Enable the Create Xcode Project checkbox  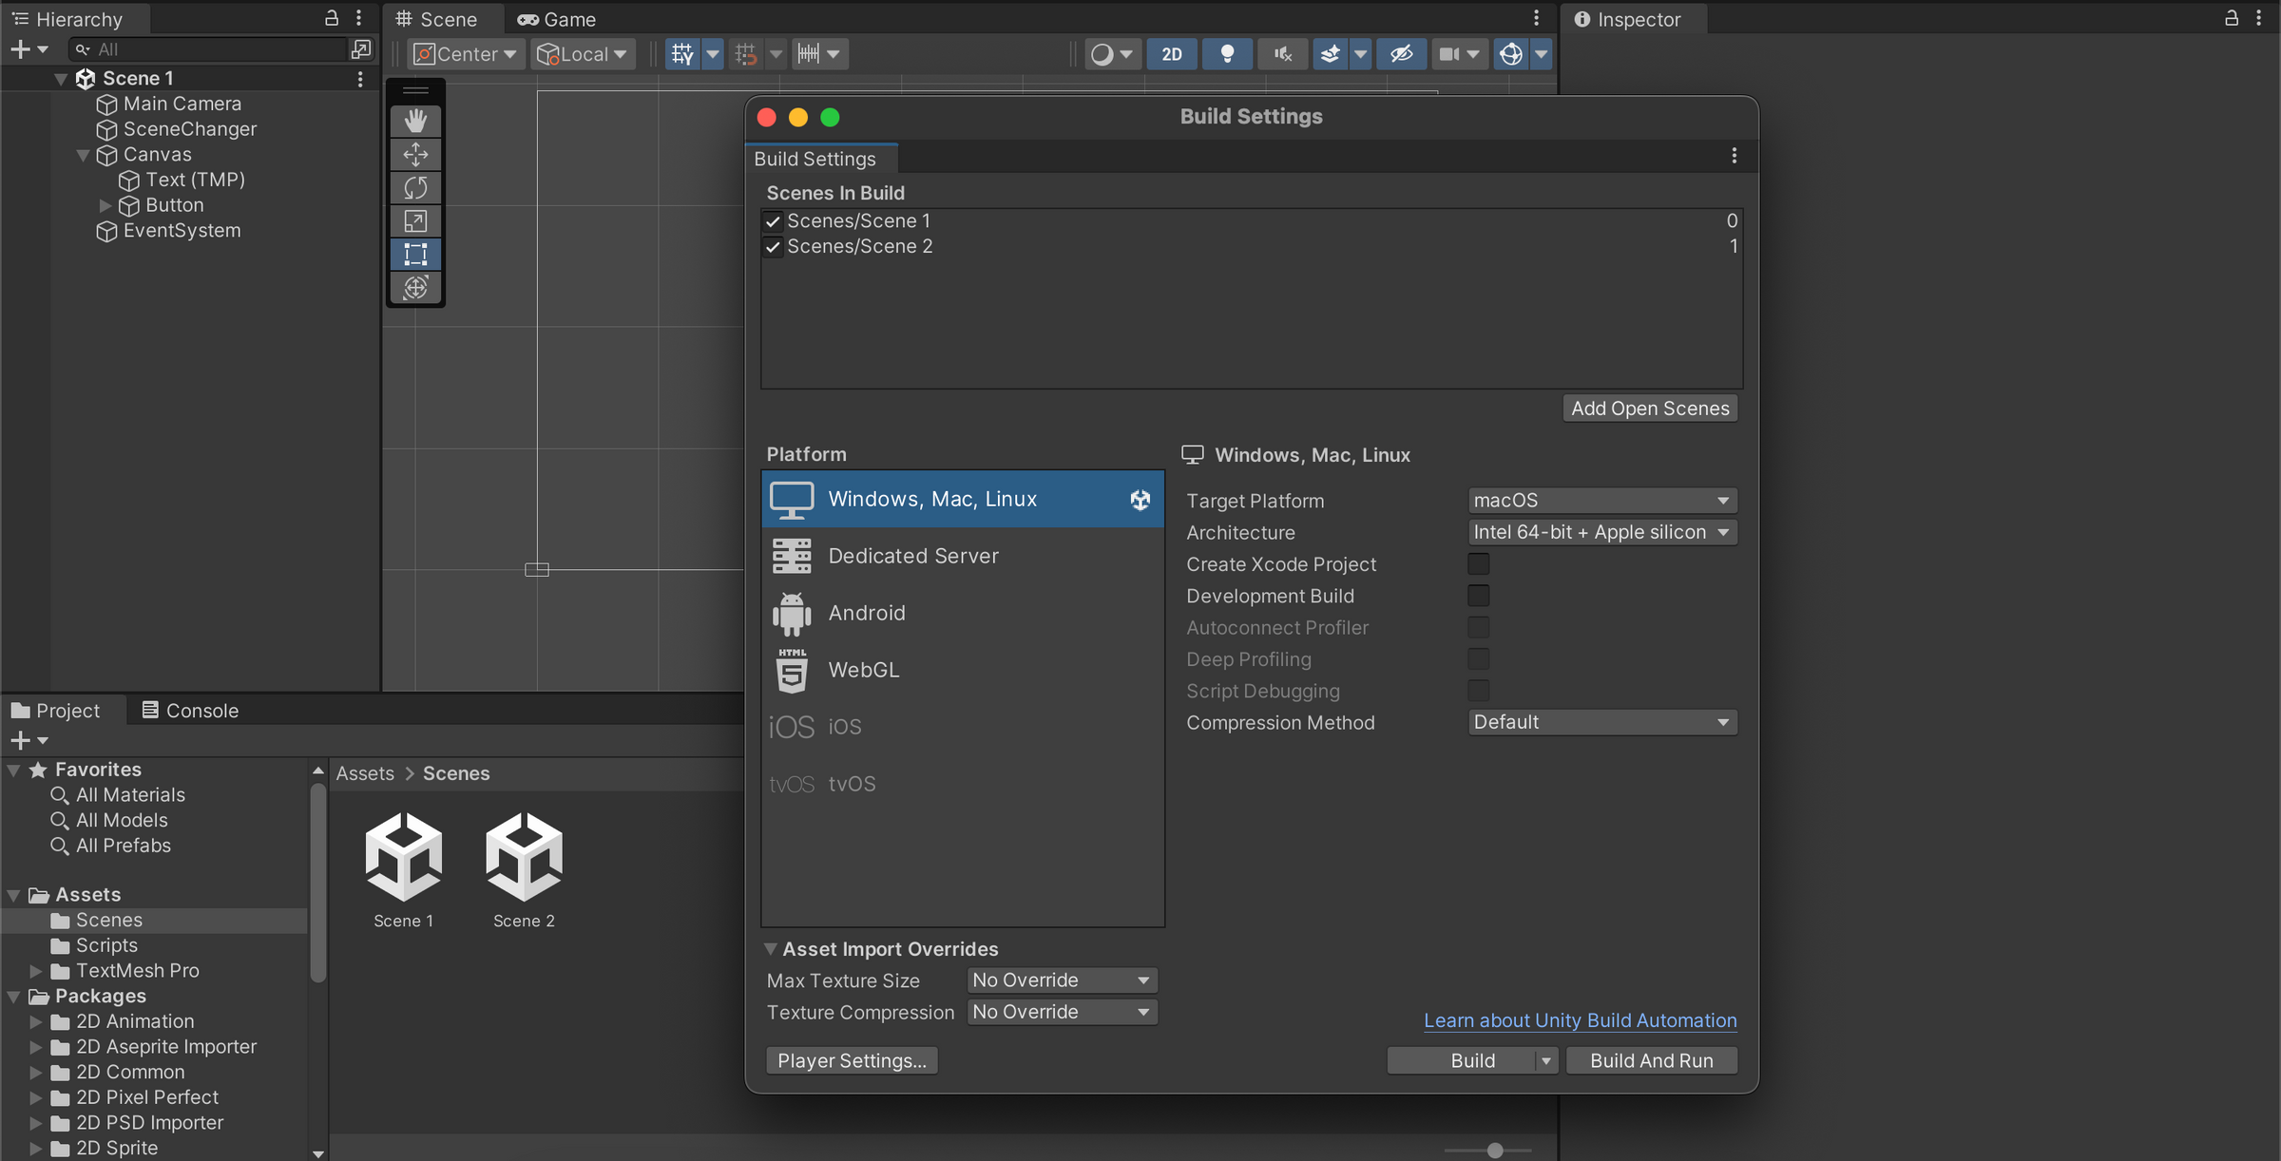coord(1478,564)
